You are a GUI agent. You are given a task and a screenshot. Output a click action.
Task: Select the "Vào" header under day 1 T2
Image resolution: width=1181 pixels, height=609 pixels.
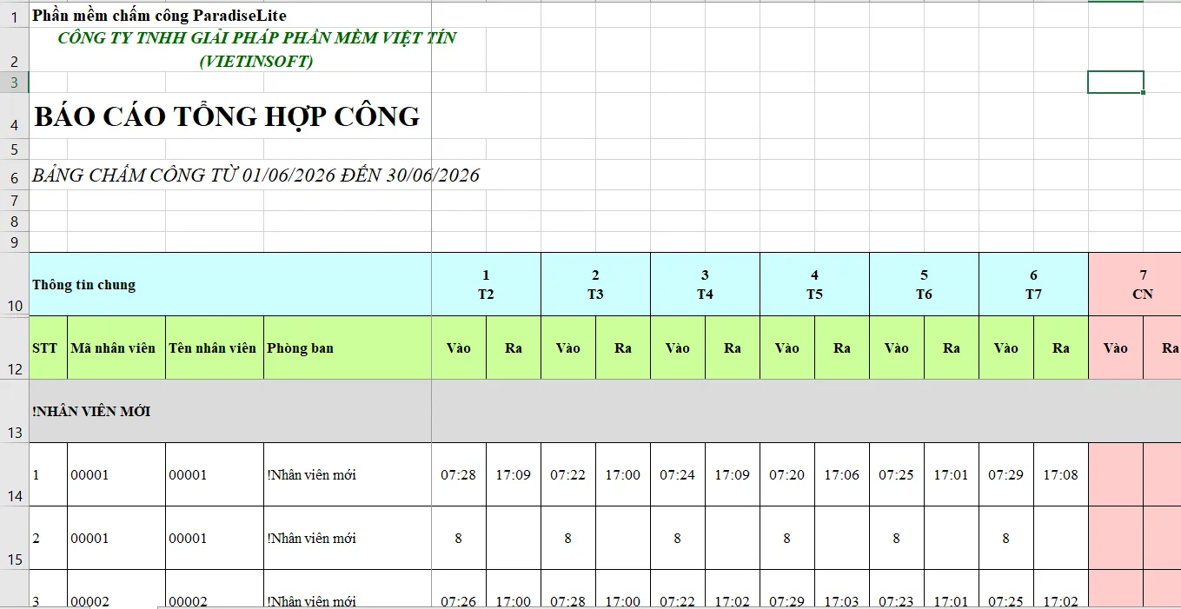pos(459,348)
